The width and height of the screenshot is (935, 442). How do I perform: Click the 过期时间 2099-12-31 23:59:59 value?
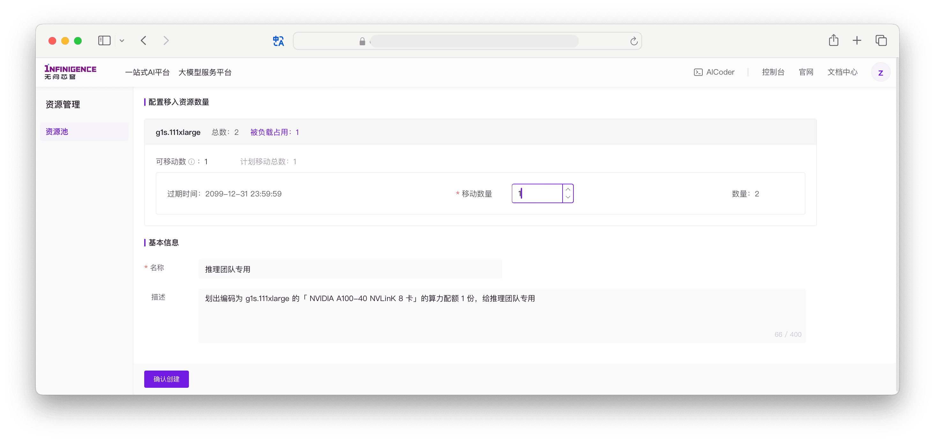tap(243, 194)
